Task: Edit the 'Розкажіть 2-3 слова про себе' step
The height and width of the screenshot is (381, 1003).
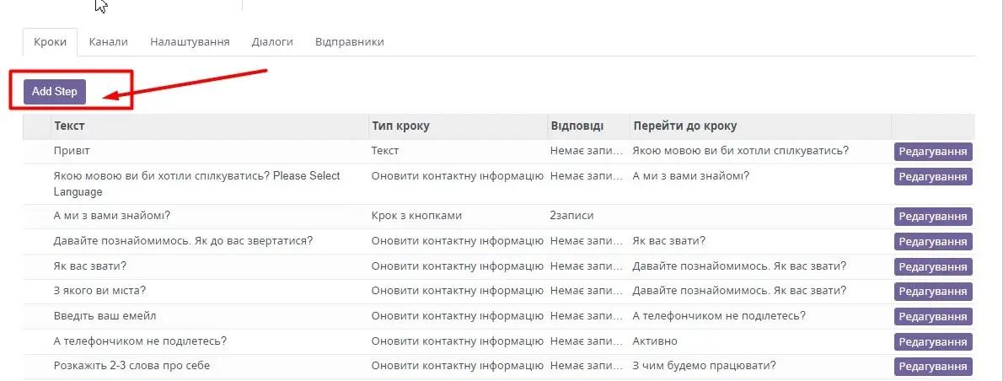Action: pyautogui.click(x=933, y=367)
